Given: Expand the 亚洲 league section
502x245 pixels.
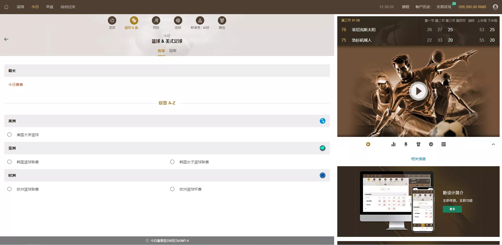Looking at the screenshot, I should click(x=167, y=148).
